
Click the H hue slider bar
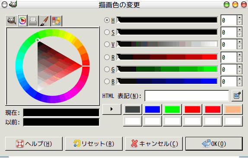coord(167,20)
